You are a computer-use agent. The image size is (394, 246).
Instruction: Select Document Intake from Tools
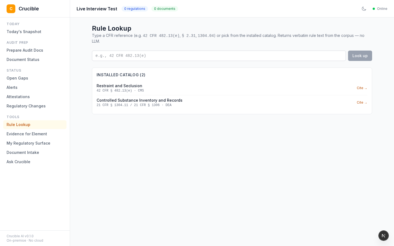23,153
